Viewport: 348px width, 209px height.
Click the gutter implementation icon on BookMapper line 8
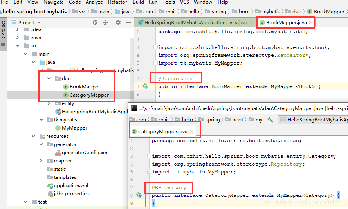145,86
